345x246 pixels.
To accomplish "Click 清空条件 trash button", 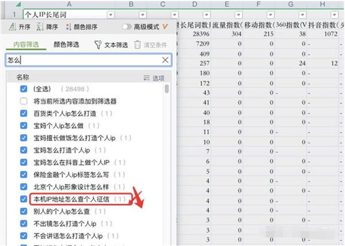I will click(x=150, y=45).
